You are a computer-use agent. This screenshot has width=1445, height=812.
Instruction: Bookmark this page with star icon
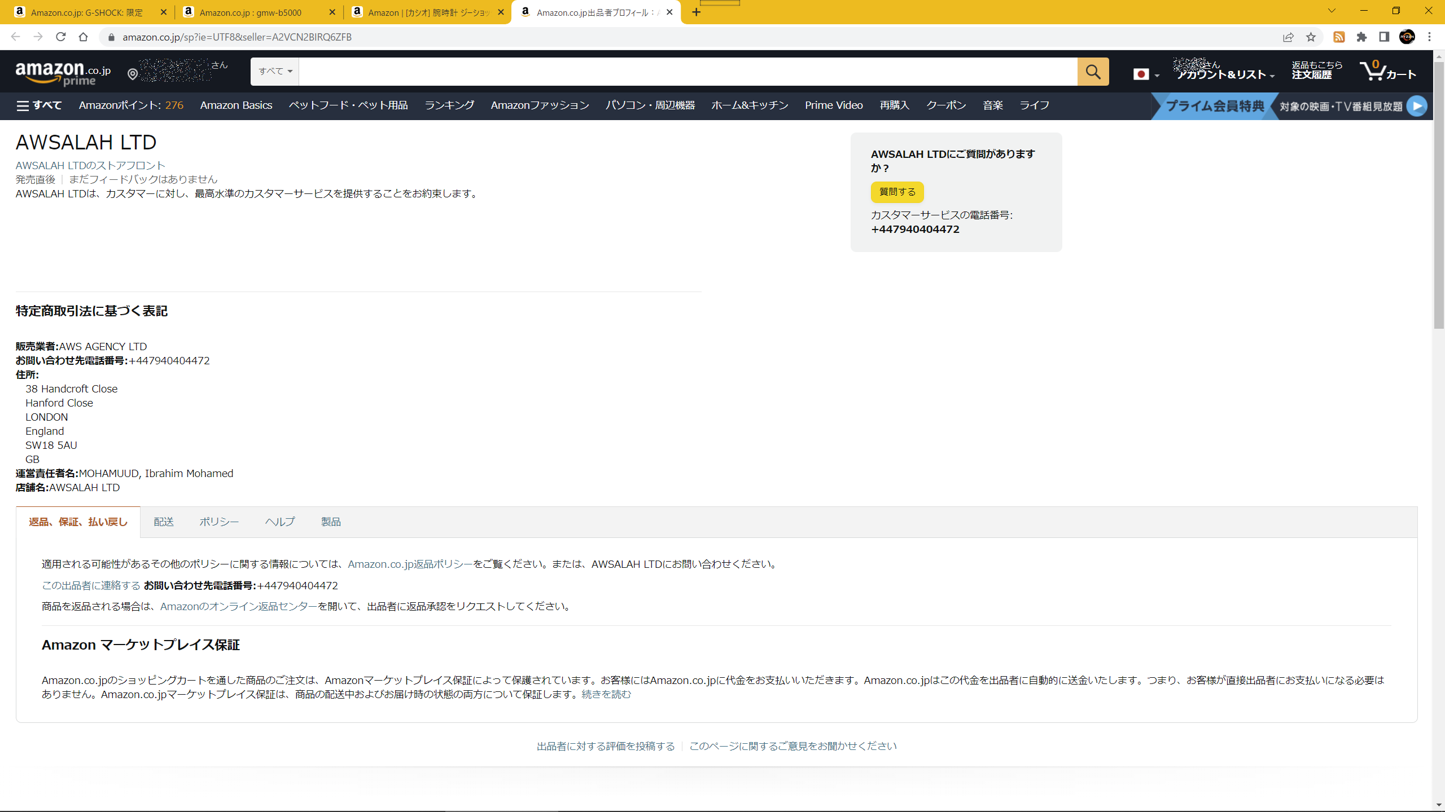click(1311, 37)
